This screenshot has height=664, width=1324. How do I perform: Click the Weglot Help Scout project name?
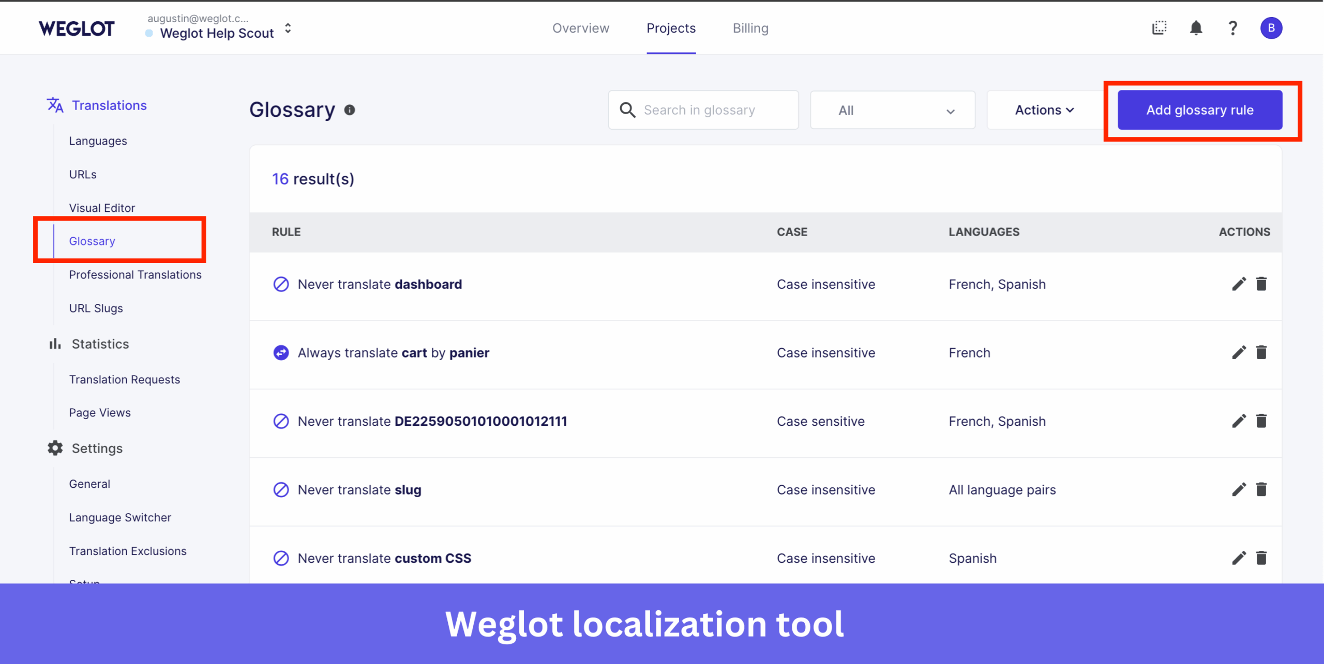coord(217,33)
